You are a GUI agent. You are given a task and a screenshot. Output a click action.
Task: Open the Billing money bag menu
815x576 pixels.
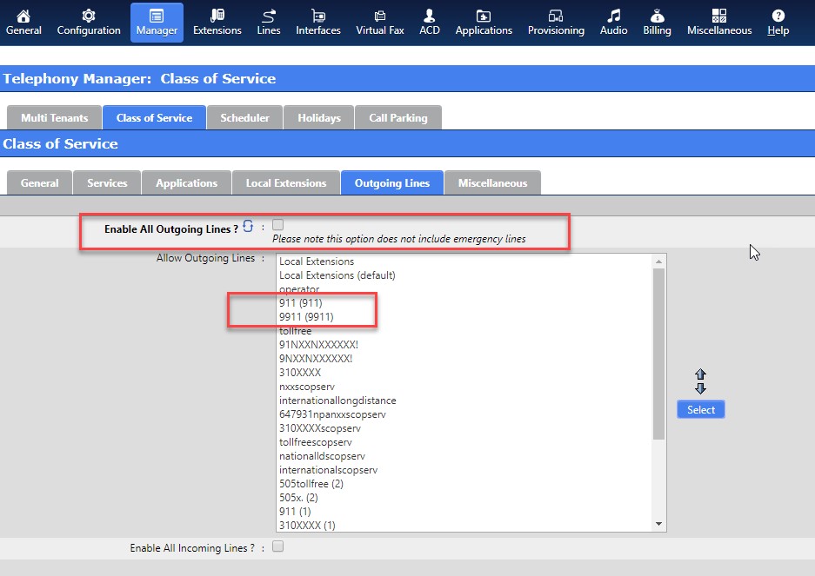[x=657, y=23]
